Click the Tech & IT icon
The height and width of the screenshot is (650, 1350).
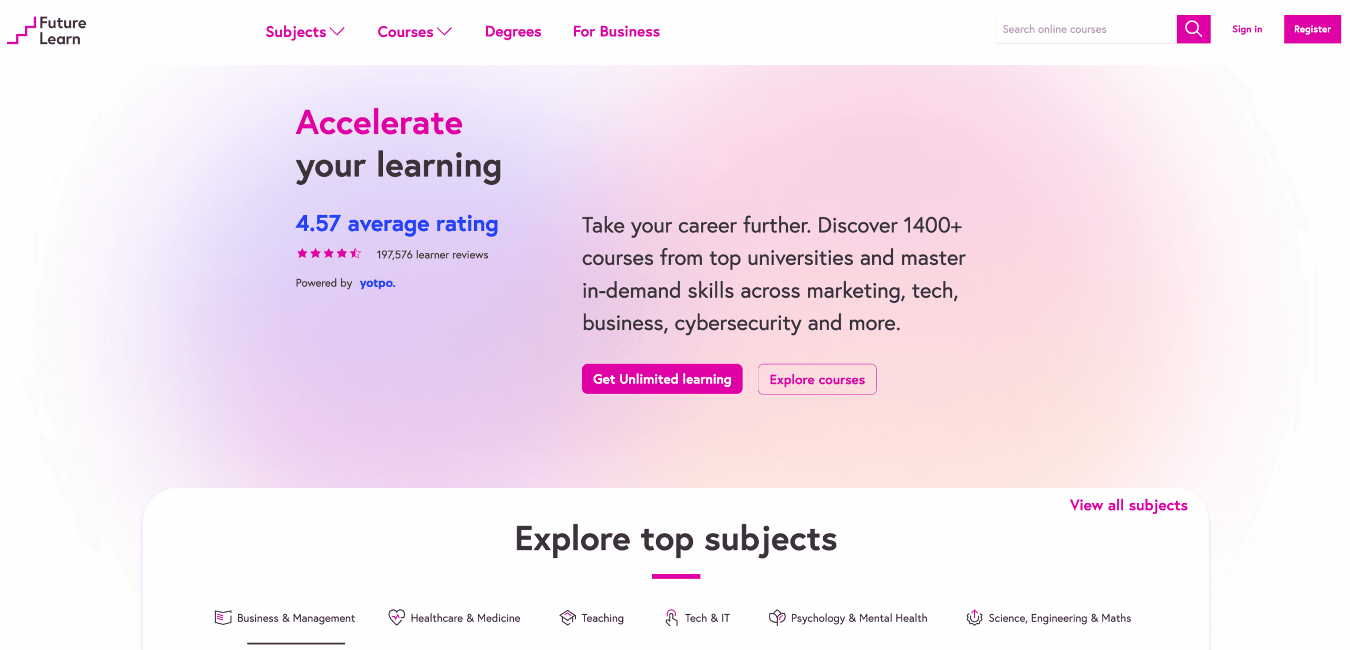coord(671,617)
